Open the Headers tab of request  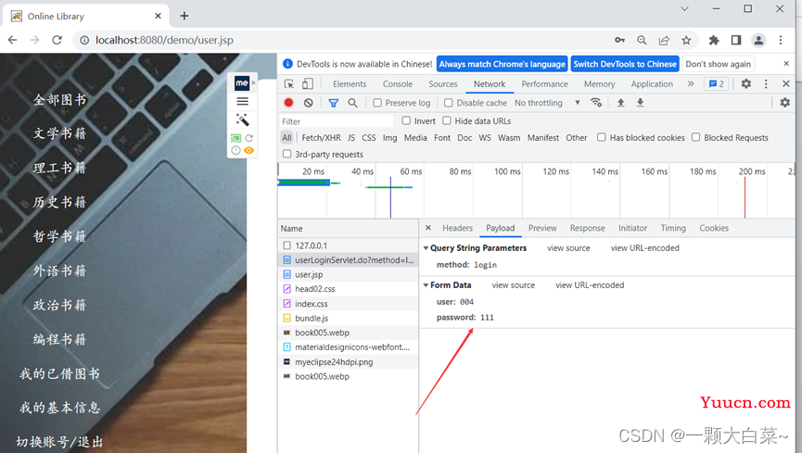coord(457,228)
